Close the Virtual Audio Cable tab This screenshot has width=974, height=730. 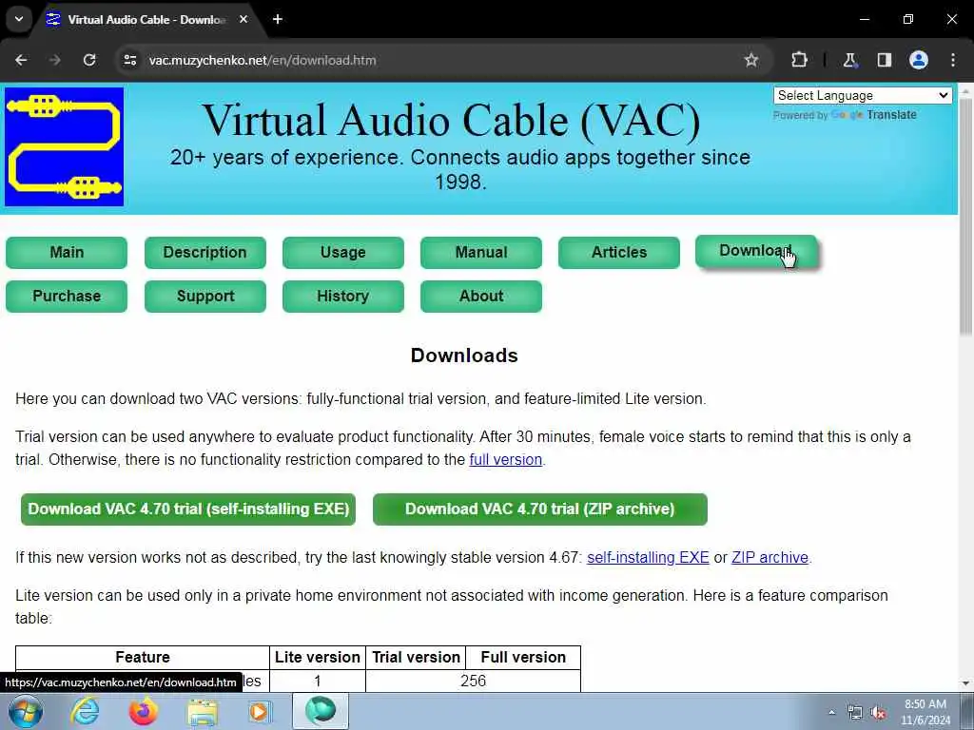[243, 19]
